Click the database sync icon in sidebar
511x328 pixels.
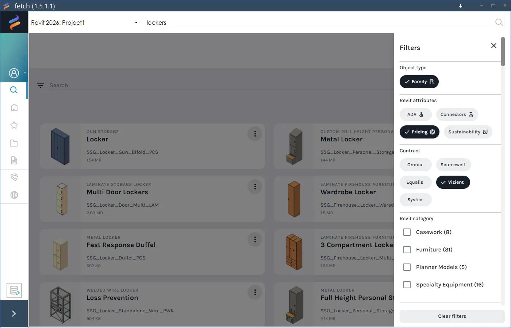14,290
